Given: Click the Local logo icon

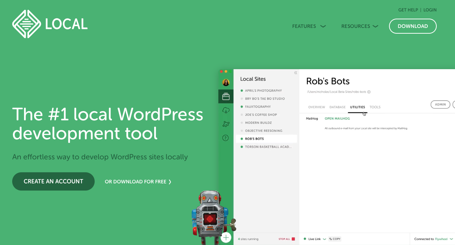Looking at the screenshot, I should (x=27, y=24).
